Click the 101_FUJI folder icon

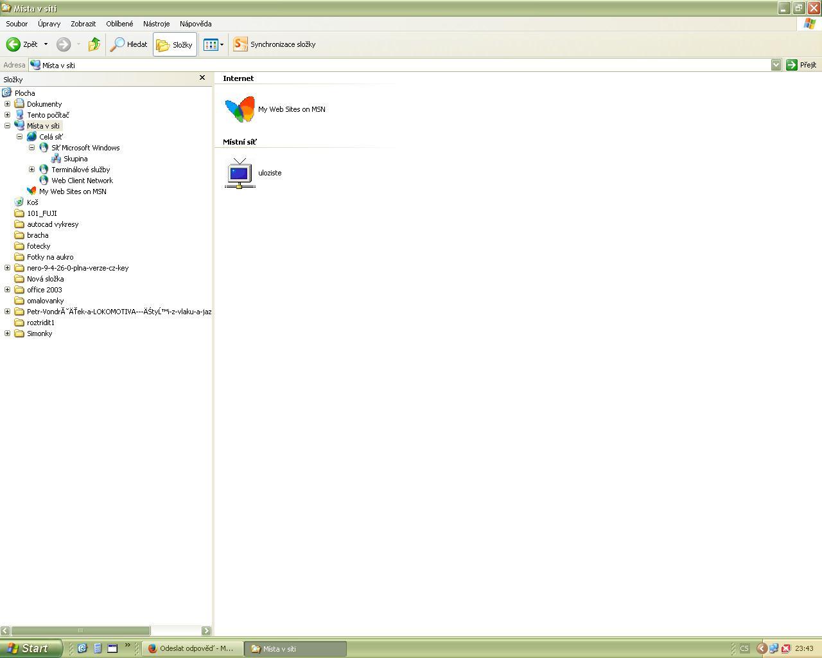click(19, 213)
